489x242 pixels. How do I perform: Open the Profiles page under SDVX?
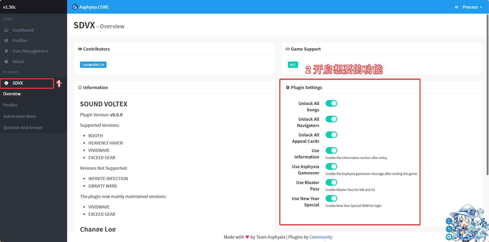coord(10,105)
